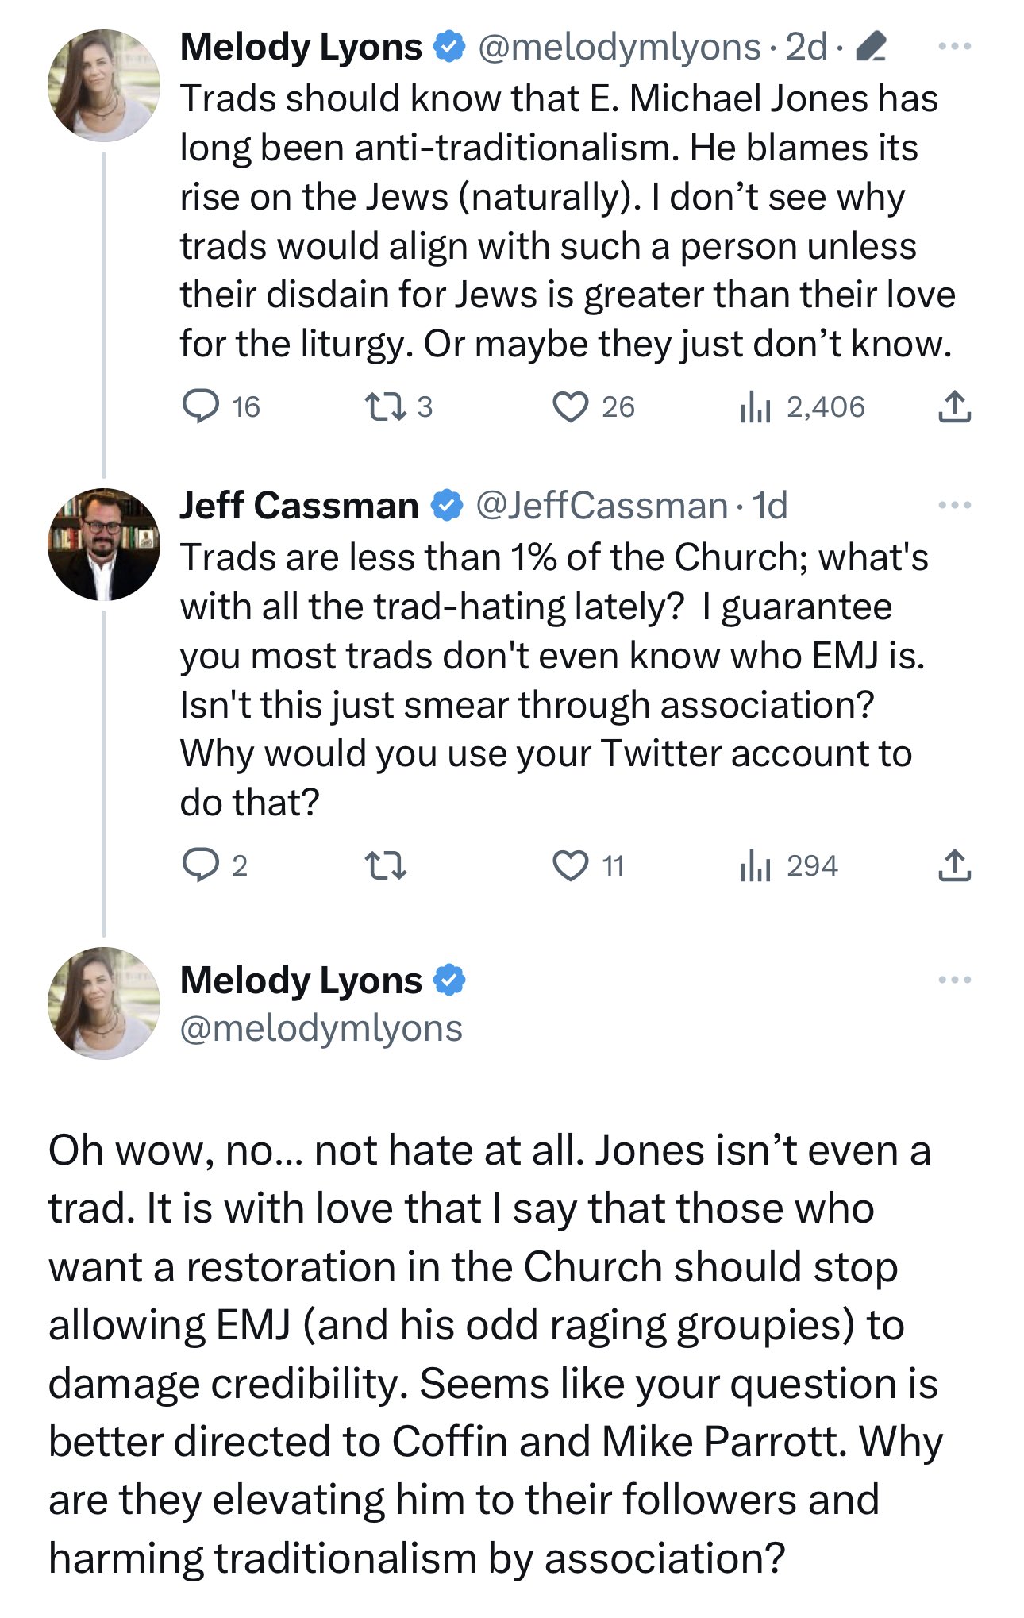This screenshot has height=1618, width=1024.
Task: Reply to Melody Lyons' first tweet
Action: click(201, 406)
